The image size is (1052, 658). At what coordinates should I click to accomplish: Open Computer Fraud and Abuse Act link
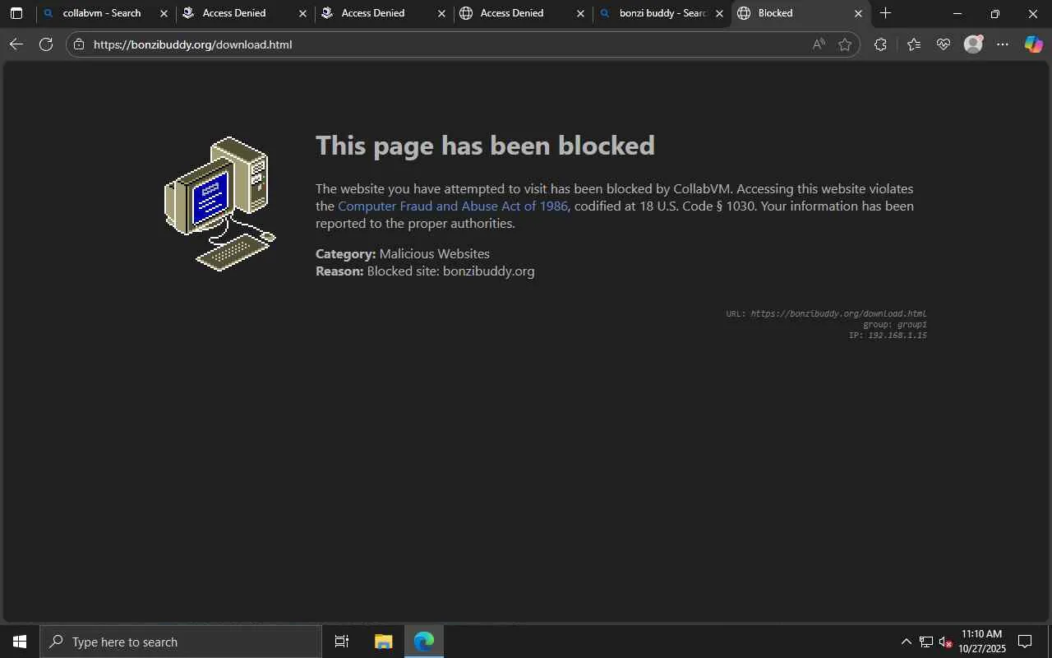tap(453, 206)
